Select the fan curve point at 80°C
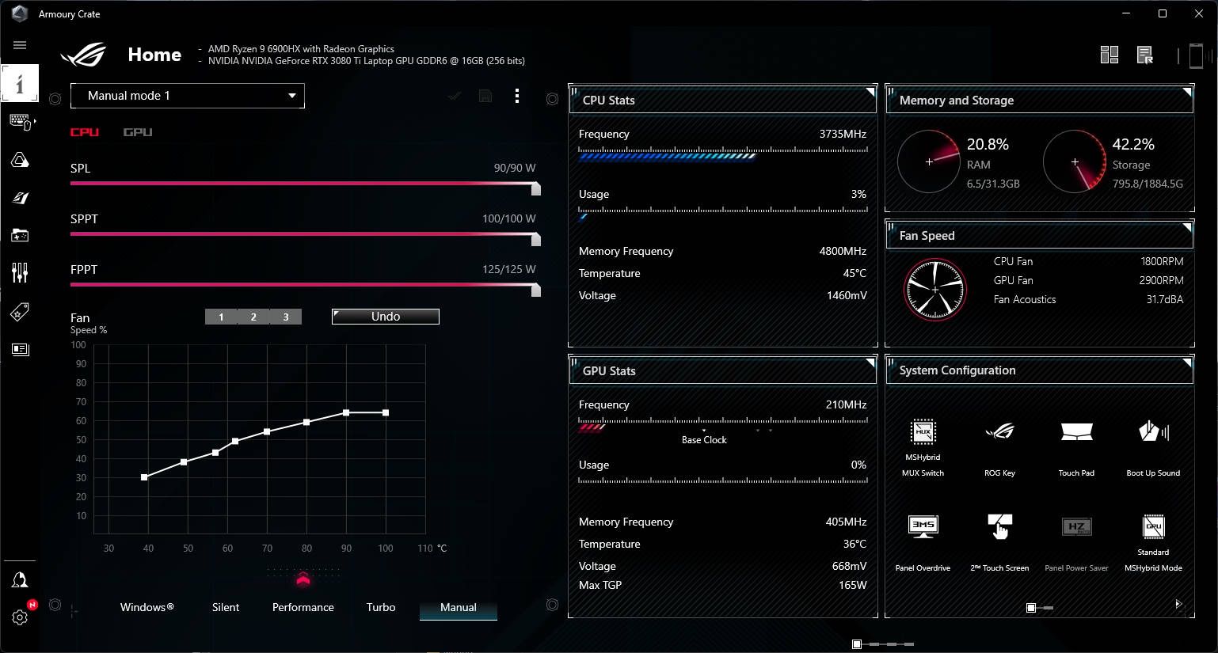 coord(306,422)
